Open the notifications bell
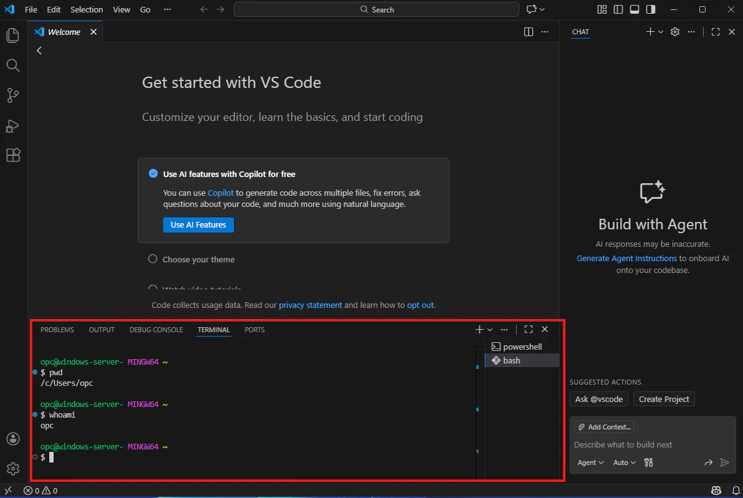This screenshot has height=498, width=743. (x=735, y=491)
